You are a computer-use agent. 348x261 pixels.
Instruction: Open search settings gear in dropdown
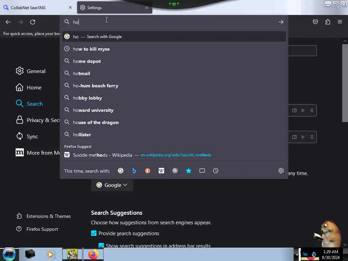pyautogui.click(x=281, y=171)
